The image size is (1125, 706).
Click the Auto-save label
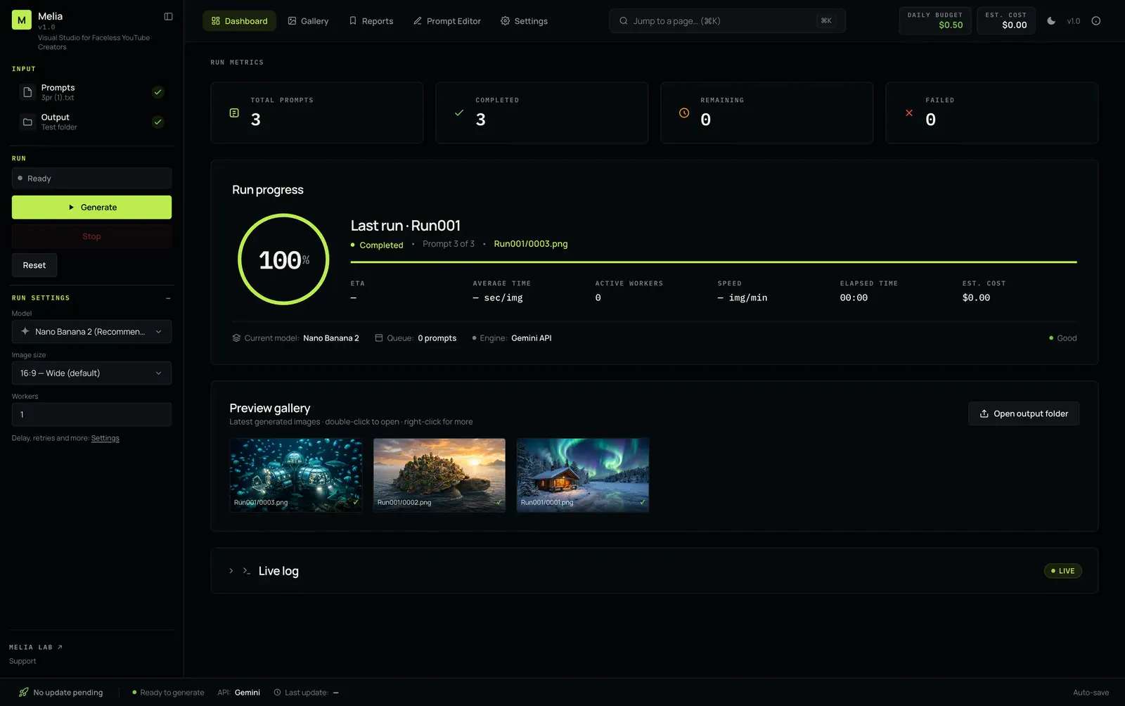(1091, 693)
